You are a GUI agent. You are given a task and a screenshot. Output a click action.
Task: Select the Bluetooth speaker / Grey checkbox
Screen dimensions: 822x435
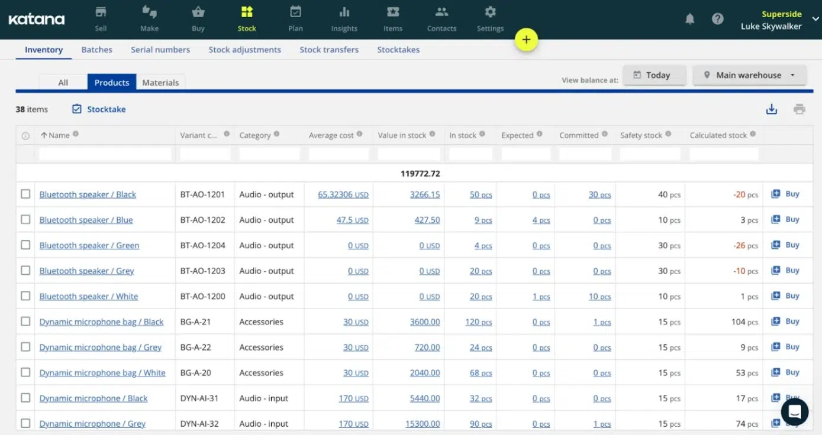(25, 270)
